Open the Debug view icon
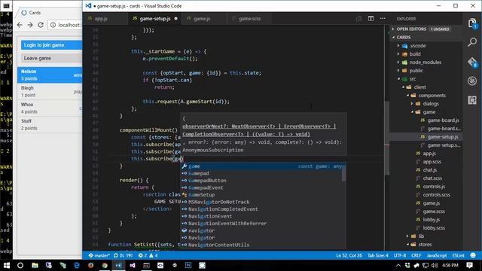 (472, 81)
